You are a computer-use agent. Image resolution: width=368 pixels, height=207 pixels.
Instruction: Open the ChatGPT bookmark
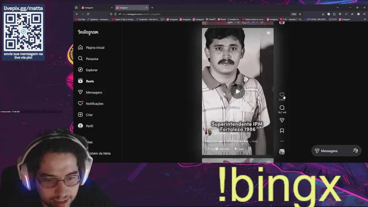pos(211,19)
